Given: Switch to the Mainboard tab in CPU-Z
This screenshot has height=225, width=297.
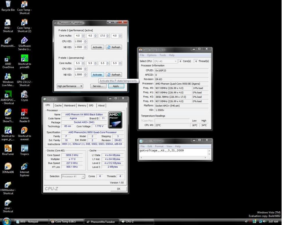Looking at the screenshot, I should tap(69, 106).
